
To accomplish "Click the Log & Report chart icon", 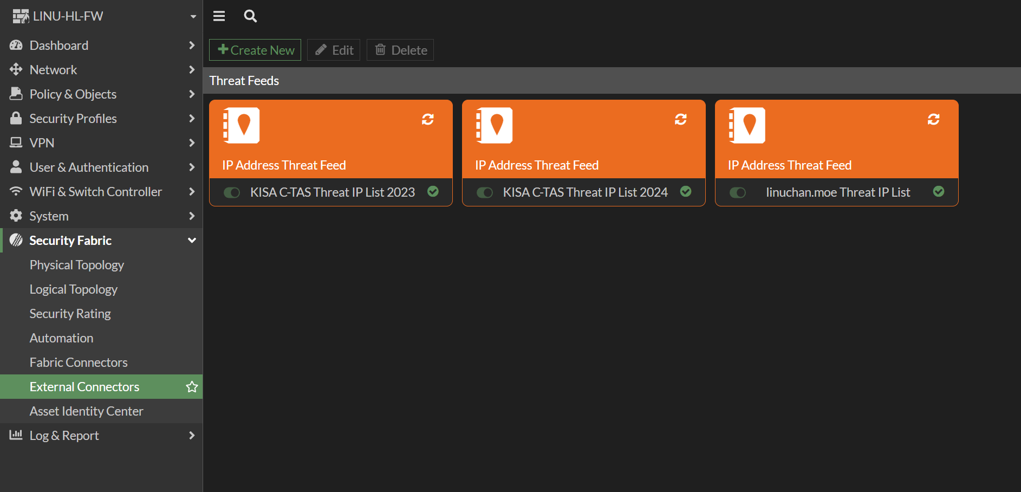I will pos(16,435).
